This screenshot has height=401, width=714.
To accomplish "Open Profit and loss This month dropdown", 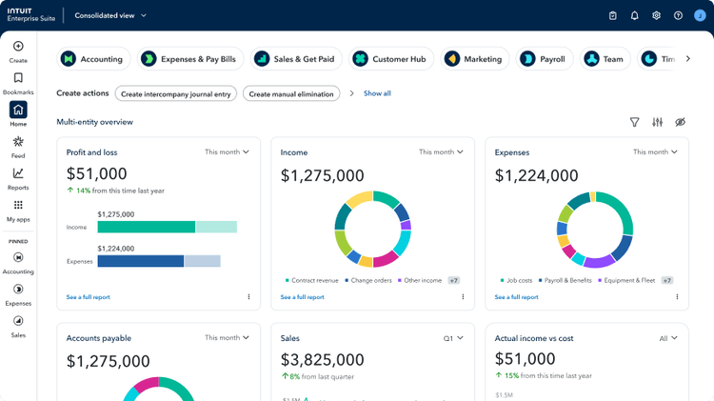I will coord(227,151).
